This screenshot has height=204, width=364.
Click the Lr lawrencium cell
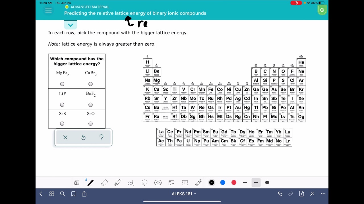(x=288, y=142)
